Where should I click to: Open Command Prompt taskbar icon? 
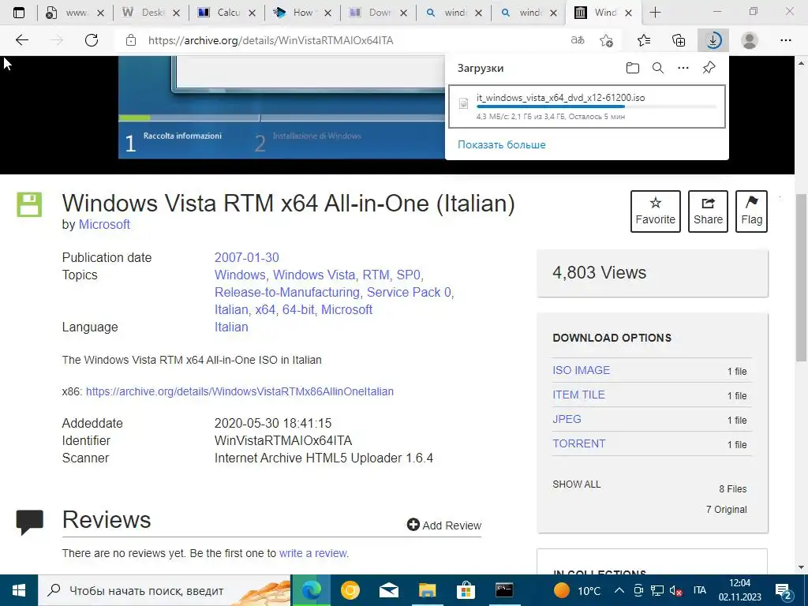coord(504,590)
